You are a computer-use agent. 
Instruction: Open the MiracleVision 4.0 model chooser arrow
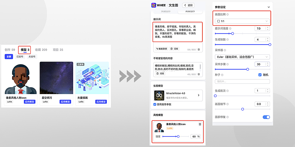coord(199,95)
